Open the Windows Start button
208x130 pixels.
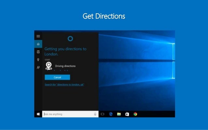coord(38,114)
